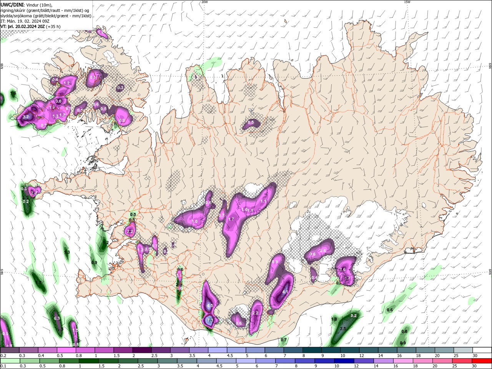
Task: Pick the rain legend swatch between 3 and 3.5
Action: click(167, 361)
